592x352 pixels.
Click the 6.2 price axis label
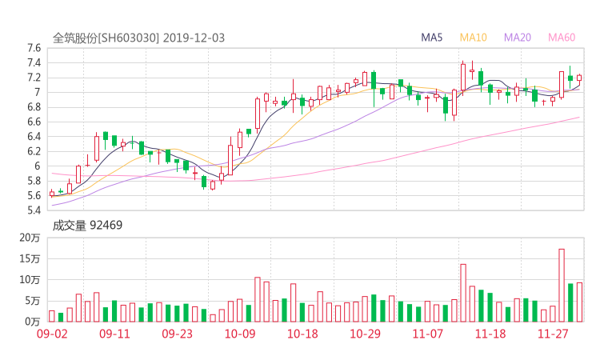(x=34, y=151)
